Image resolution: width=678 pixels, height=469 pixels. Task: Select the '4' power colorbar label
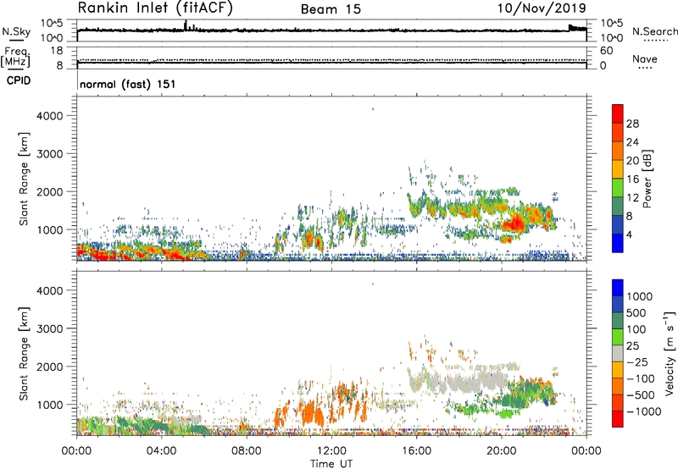click(x=630, y=235)
